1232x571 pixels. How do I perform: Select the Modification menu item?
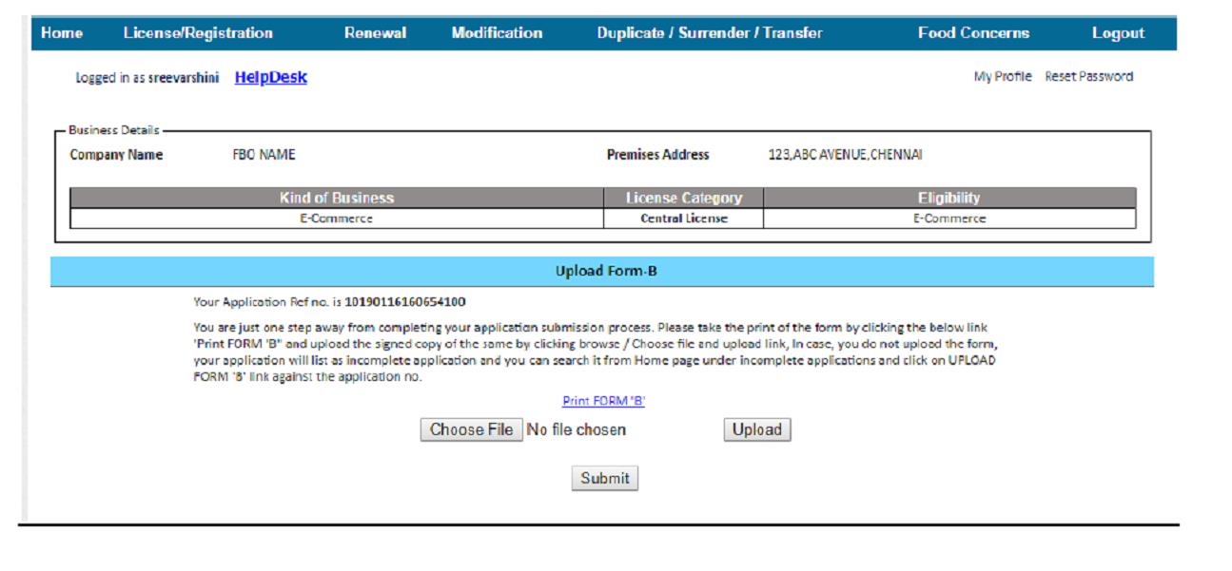(x=497, y=33)
